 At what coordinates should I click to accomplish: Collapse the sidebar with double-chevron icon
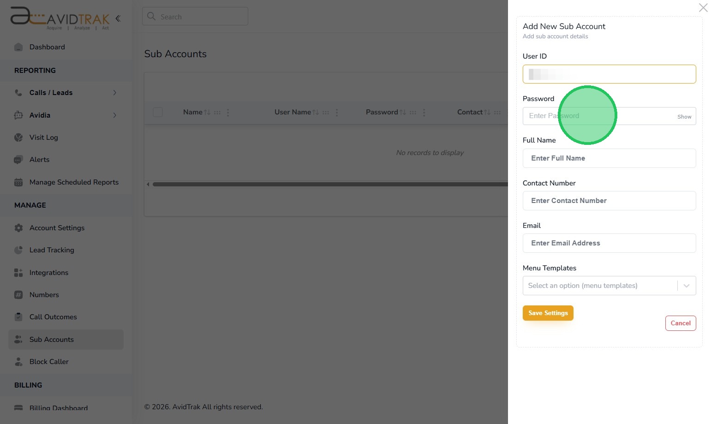pyautogui.click(x=118, y=18)
